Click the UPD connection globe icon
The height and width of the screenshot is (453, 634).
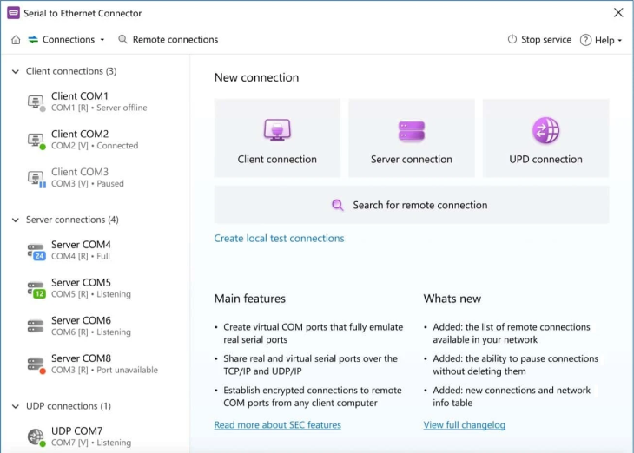545,130
